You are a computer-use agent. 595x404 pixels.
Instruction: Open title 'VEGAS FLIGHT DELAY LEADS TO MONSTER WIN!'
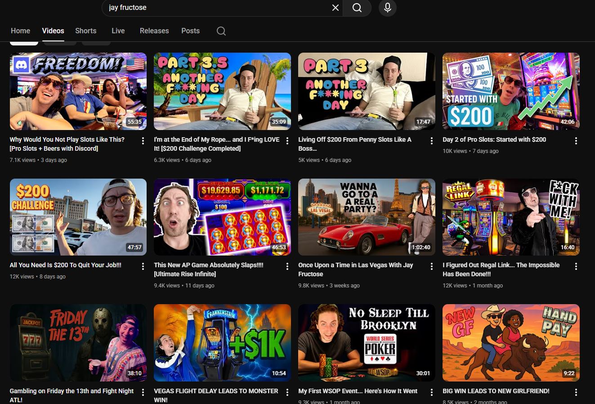[216, 395]
